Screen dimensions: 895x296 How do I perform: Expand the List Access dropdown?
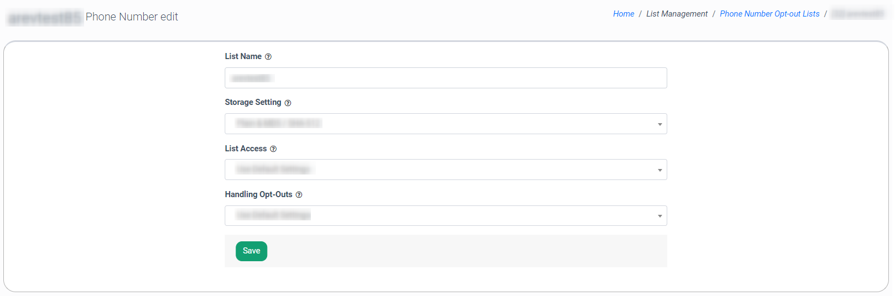coord(445,170)
